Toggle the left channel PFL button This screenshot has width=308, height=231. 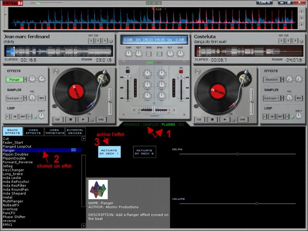tap(128, 71)
